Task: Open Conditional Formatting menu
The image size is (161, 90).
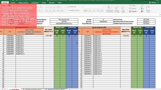Action: (109, 9)
